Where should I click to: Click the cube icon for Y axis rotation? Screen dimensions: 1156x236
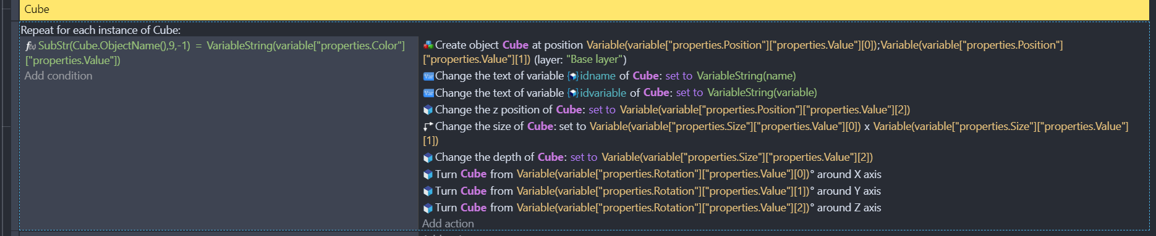(428, 191)
